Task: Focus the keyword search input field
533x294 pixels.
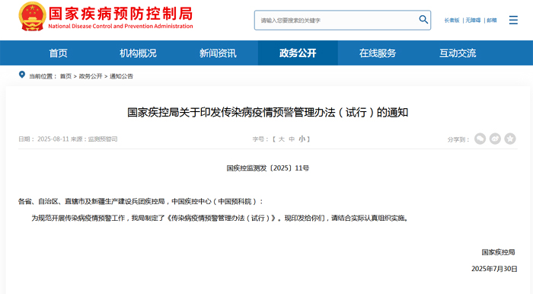Action: [337, 20]
